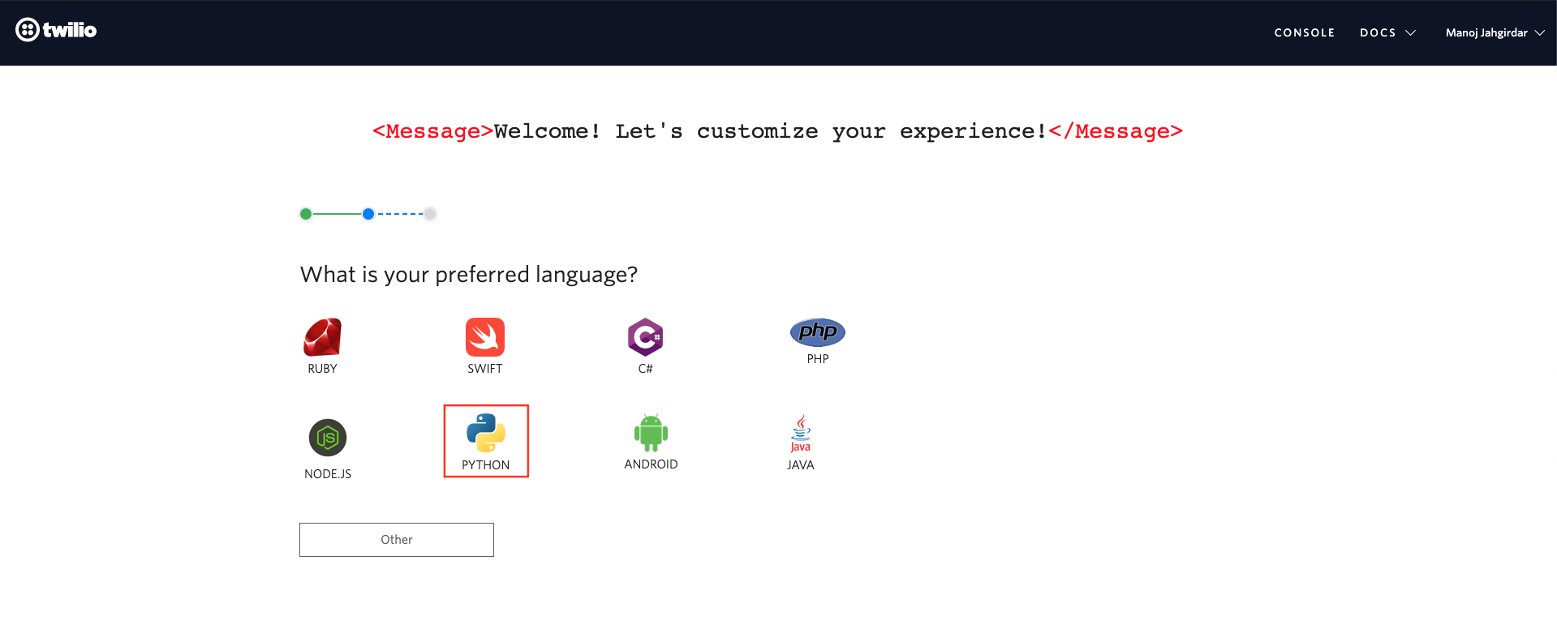
Task: Click the Welcome customize experience message
Action: tap(777, 131)
